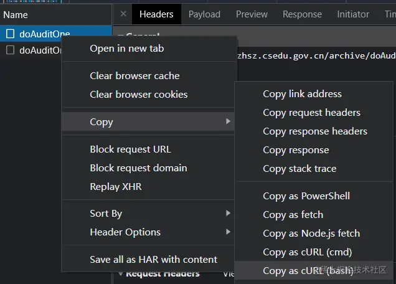Click Save all as HAR with content
Viewport: 396px width, 284px height.
(153, 259)
